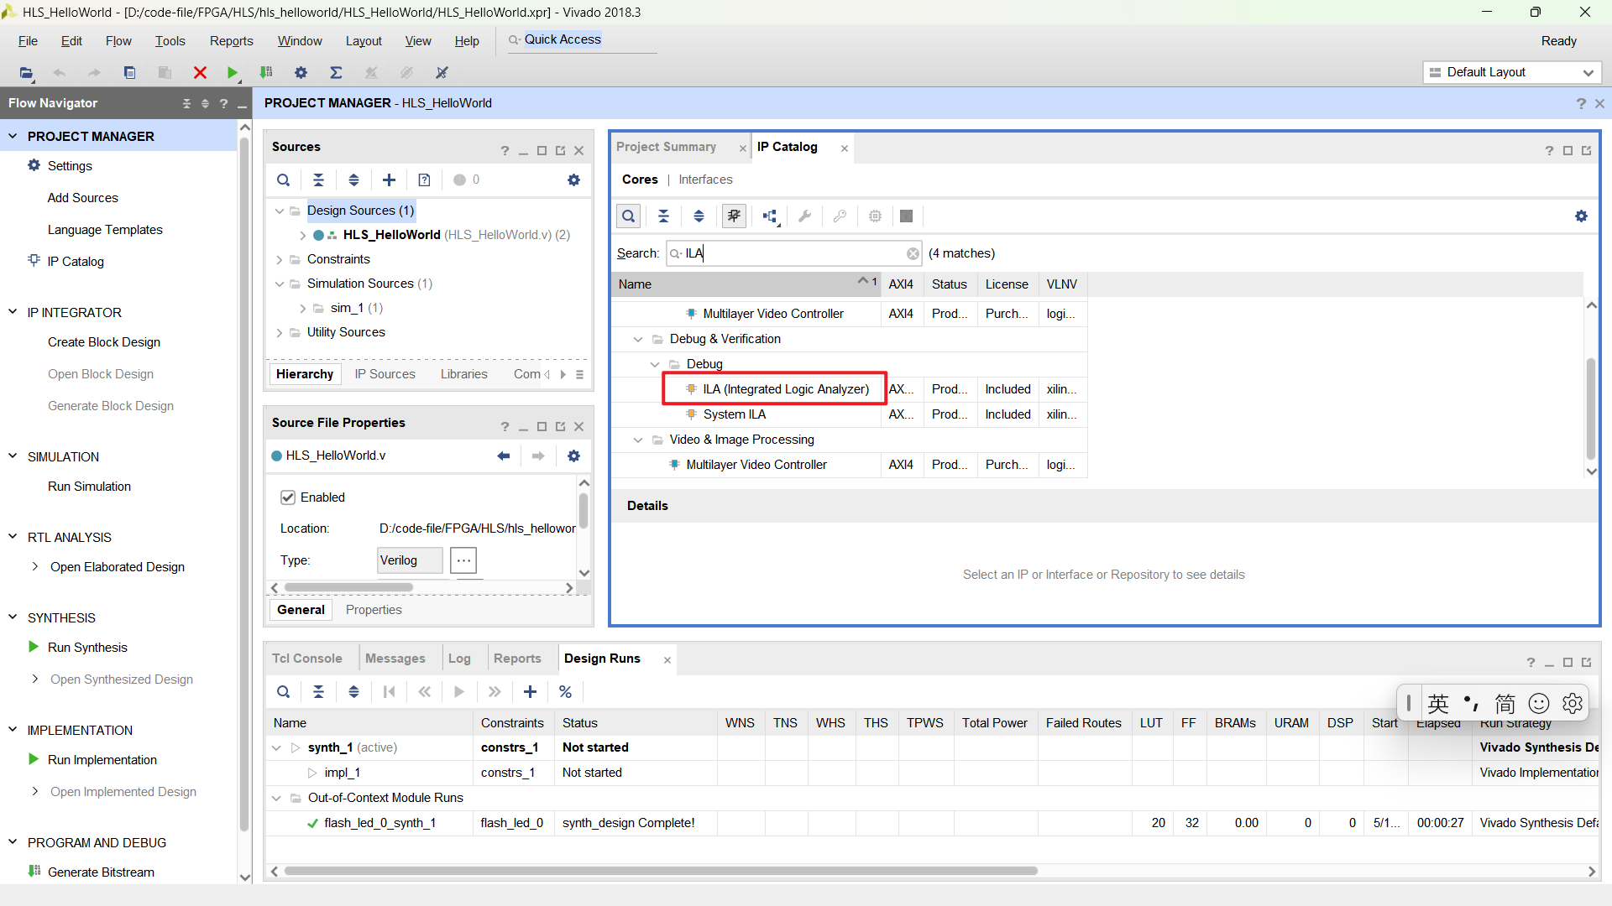Screen dimensions: 1612x906
Task: Click the Sigma reports toolbar icon
Action: [336, 73]
